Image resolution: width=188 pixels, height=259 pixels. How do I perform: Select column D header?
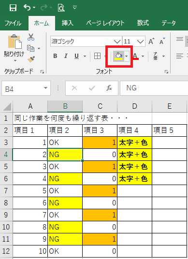click(135, 106)
